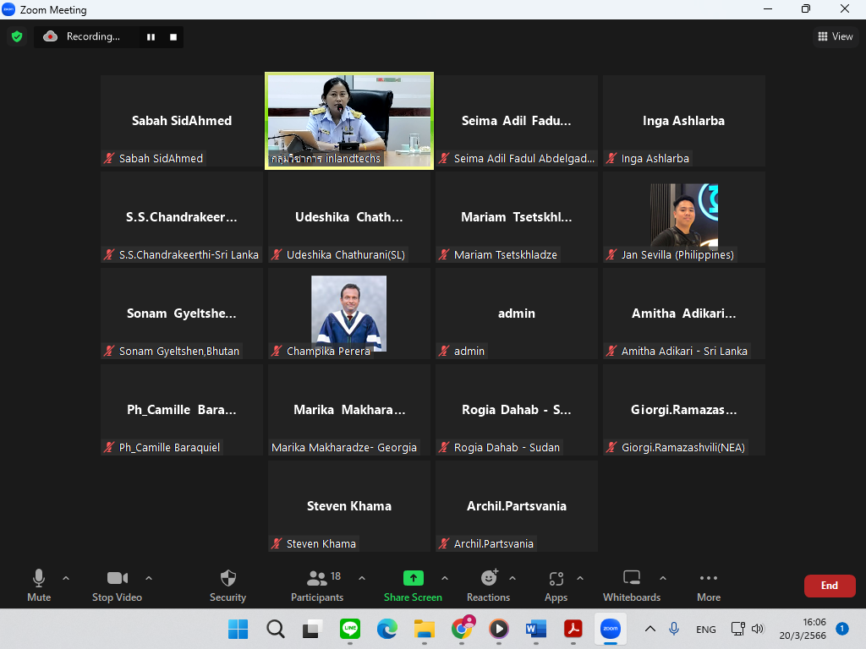The width and height of the screenshot is (866, 649).
Task: Open Microsoft Word from the taskbar
Action: pos(535,629)
